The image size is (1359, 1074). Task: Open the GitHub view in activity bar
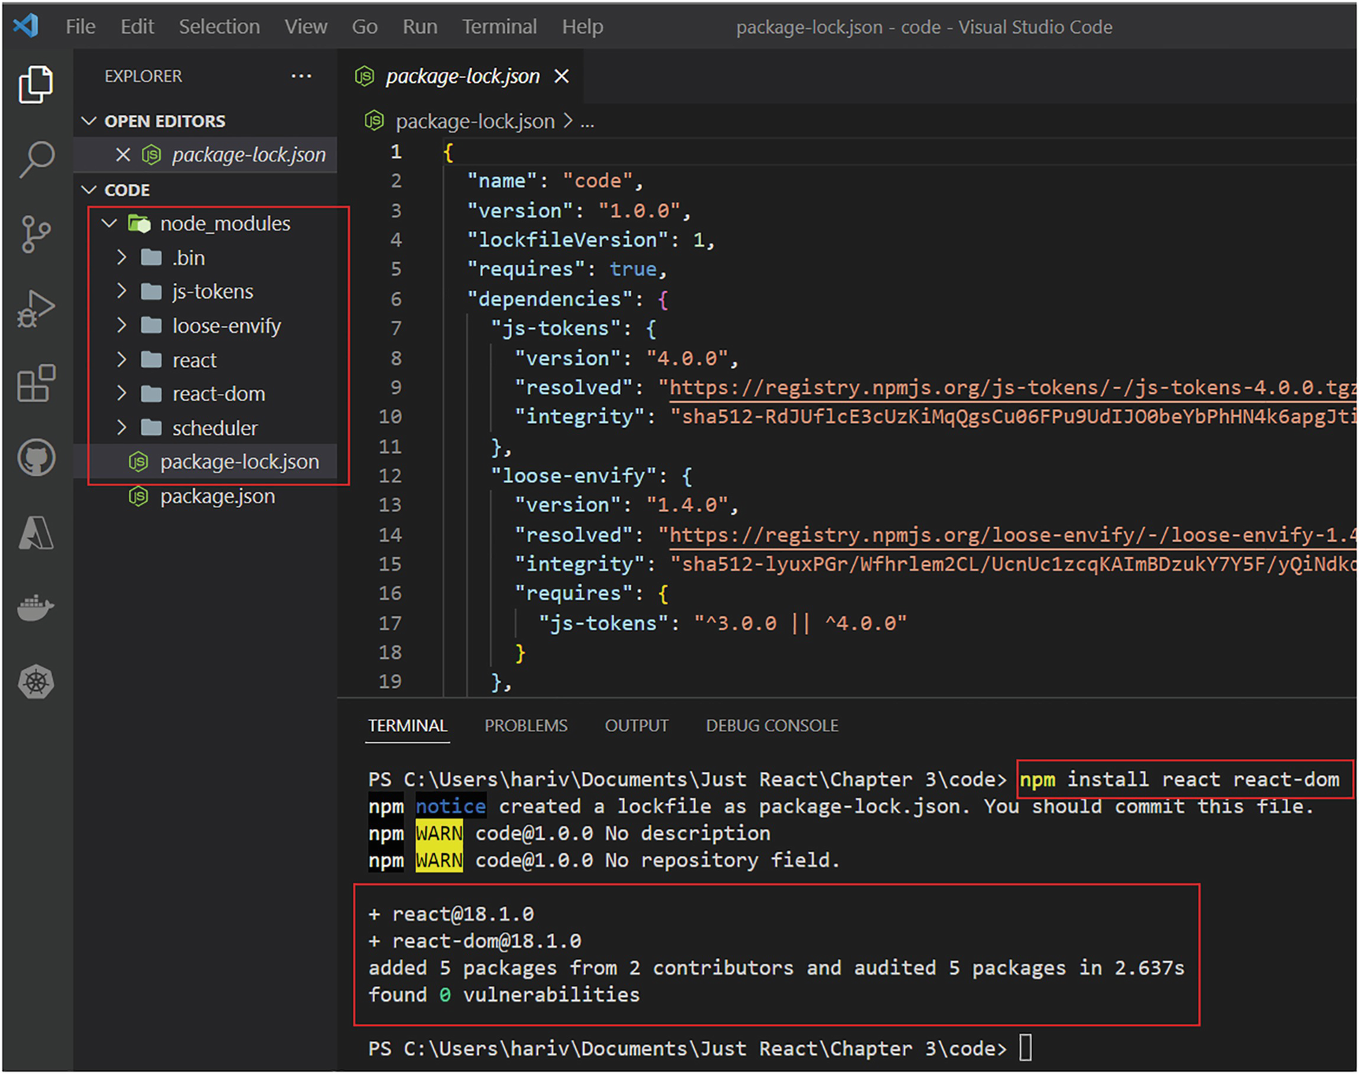(x=35, y=458)
